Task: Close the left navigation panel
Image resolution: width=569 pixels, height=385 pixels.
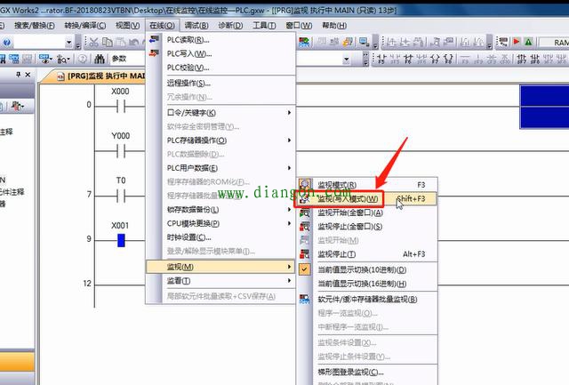Action: tap(28, 75)
